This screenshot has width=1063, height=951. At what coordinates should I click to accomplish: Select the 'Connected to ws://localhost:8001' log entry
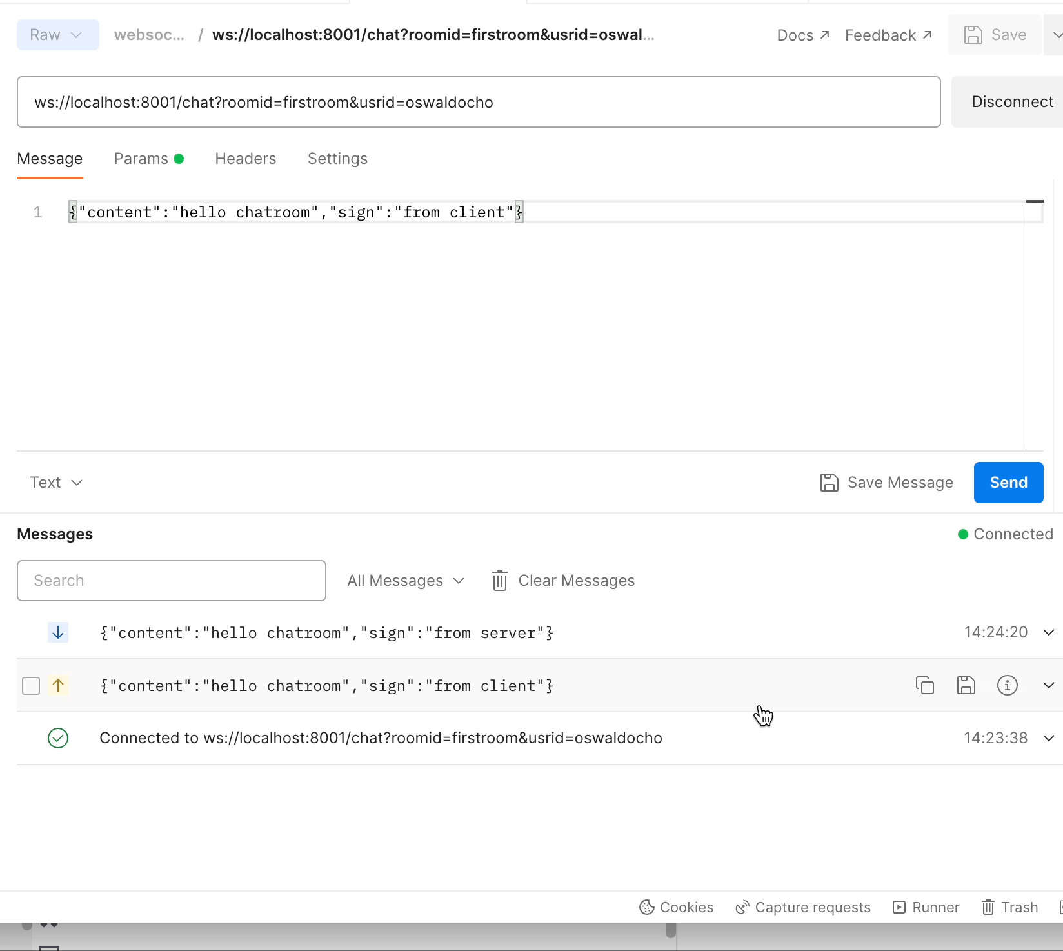(381, 738)
